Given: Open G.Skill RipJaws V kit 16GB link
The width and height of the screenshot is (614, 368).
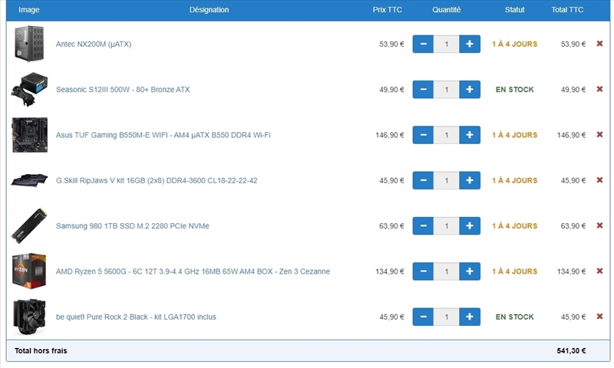Looking at the screenshot, I should coord(157,180).
